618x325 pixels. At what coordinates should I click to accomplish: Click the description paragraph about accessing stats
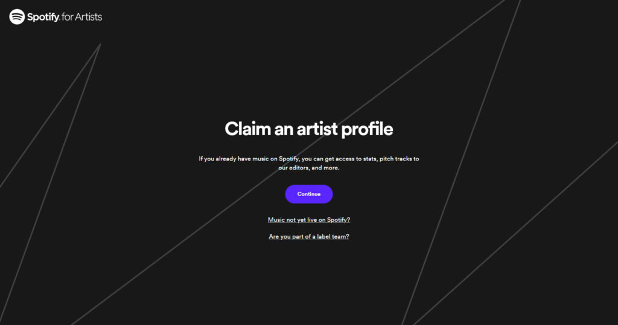point(308,163)
